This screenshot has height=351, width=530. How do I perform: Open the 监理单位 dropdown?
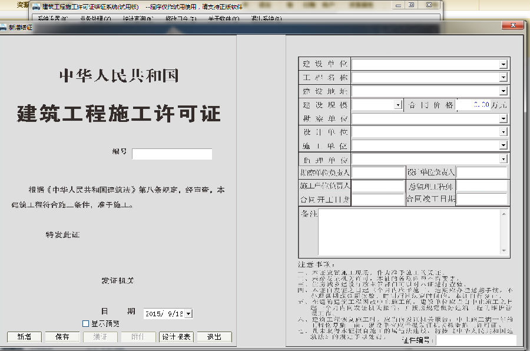pos(503,159)
